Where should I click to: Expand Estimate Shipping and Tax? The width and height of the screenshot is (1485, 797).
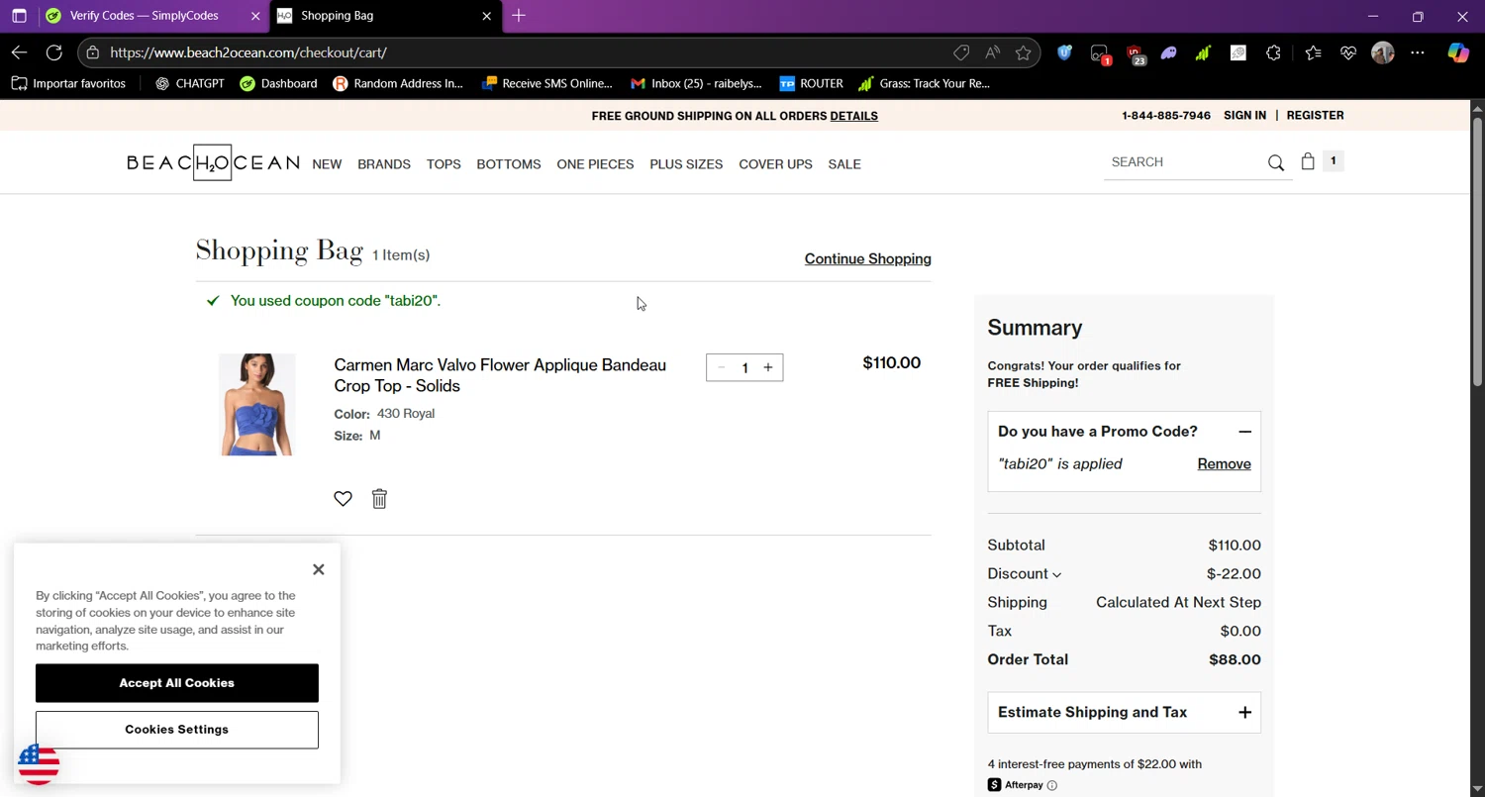click(x=1124, y=713)
